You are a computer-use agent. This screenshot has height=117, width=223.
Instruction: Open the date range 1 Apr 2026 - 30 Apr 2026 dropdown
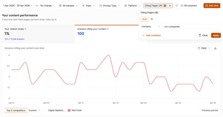coord(18,6)
